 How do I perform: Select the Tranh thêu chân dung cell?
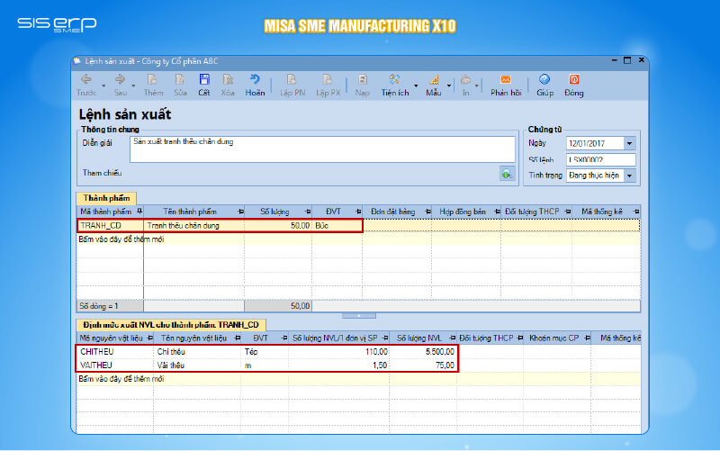(x=193, y=225)
